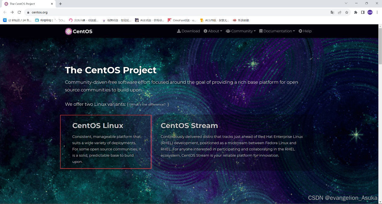Click the CentOS Stream description paragraph
This screenshot has height=204, width=382.
pyautogui.click(x=232, y=146)
